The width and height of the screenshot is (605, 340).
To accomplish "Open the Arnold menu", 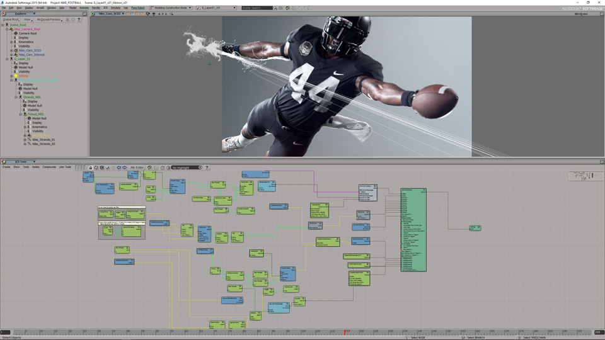I will click(40, 8).
